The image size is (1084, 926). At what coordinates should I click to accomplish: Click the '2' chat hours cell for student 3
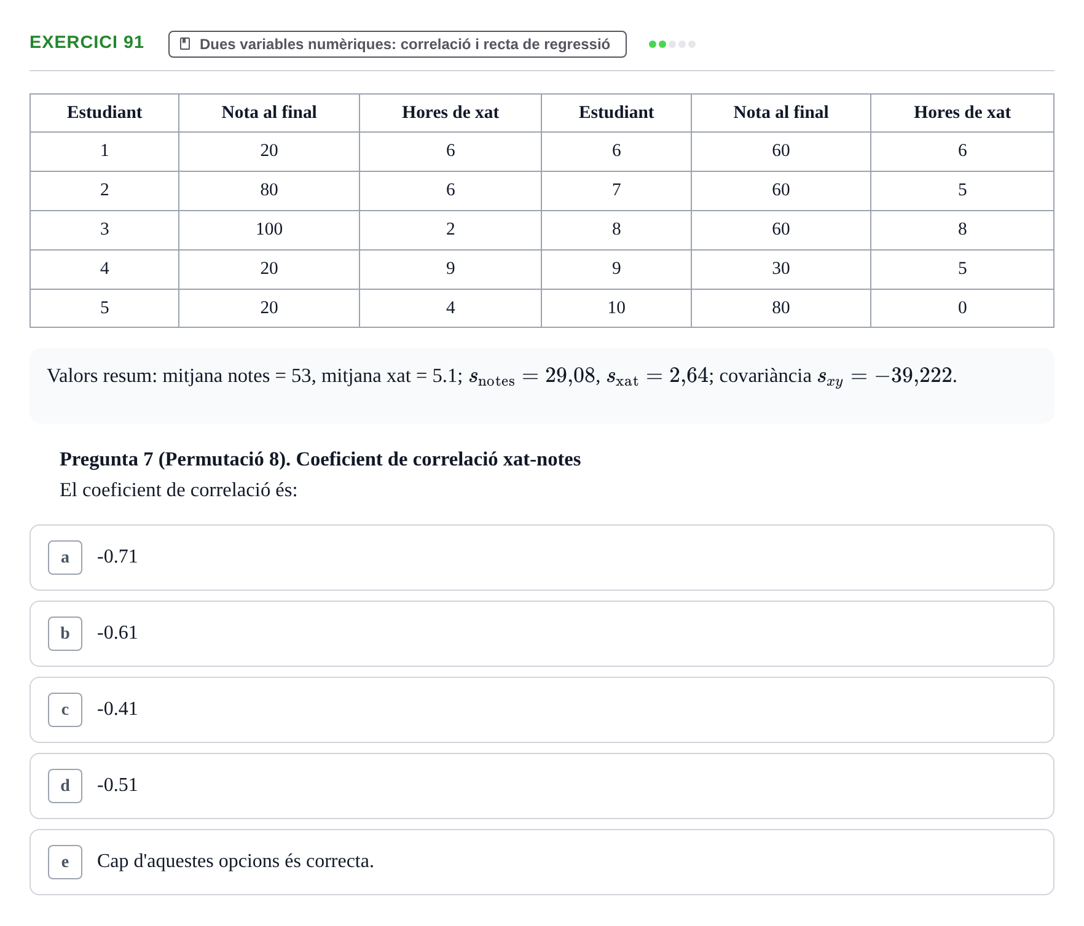click(450, 230)
